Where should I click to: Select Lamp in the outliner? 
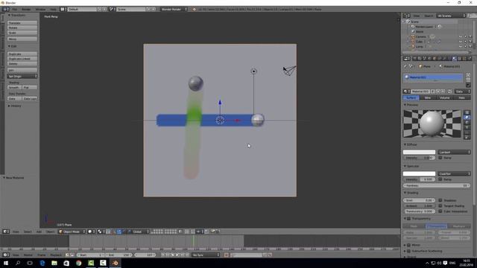[x=420, y=46]
